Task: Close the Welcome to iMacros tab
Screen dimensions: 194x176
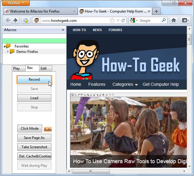Action: [x=74, y=11]
